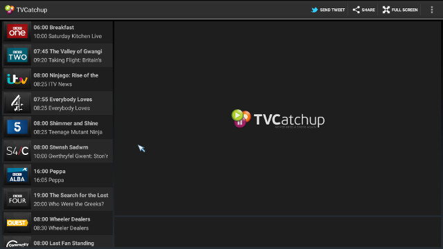Image resolution: width=443 pixels, height=249 pixels.
Task: Open the BBC One channel logo
Action: pyautogui.click(x=17, y=31)
